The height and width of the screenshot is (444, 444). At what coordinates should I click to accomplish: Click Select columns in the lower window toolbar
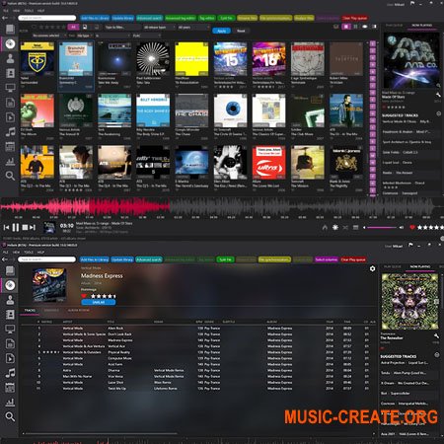tap(327, 259)
